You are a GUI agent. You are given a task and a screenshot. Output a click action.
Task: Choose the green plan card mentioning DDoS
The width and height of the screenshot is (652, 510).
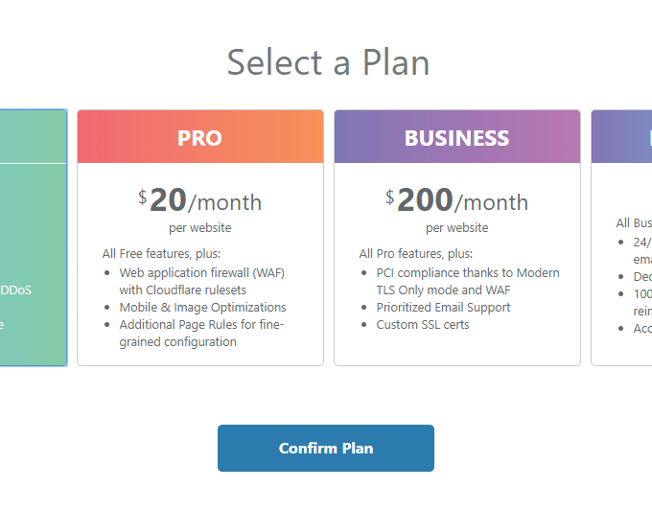point(34,290)
